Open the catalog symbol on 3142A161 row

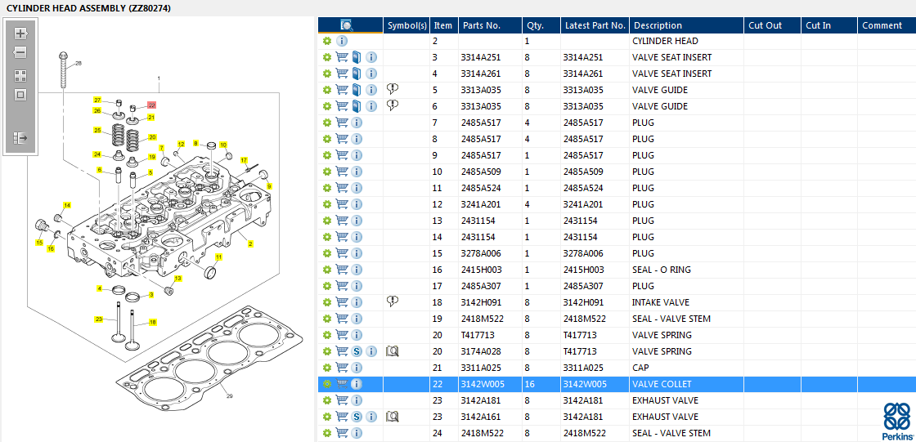393,417
